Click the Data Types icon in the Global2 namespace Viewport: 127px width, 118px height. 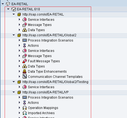pos(25,66)
